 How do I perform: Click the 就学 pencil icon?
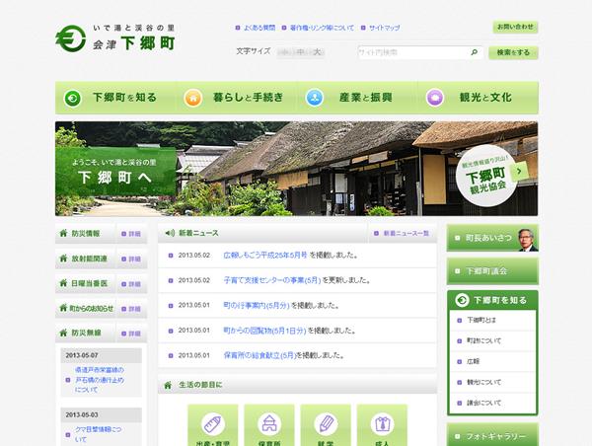click(x=326, y=423)
